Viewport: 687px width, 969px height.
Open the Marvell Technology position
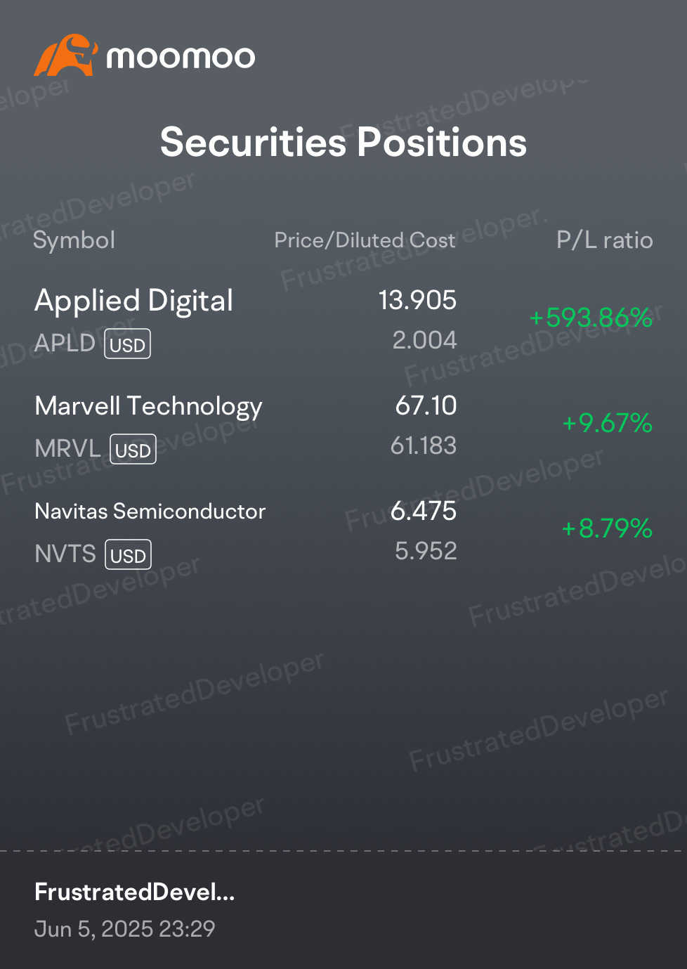click(x=343, y=425)
